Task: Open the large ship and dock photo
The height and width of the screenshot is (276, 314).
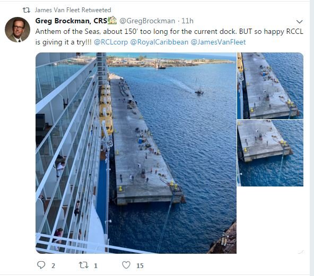Action: point(136,153)
